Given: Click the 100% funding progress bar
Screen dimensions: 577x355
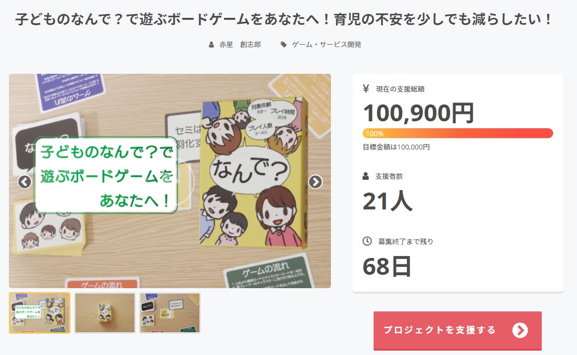Looking at the screenshot, I should [x=458, y=133].
